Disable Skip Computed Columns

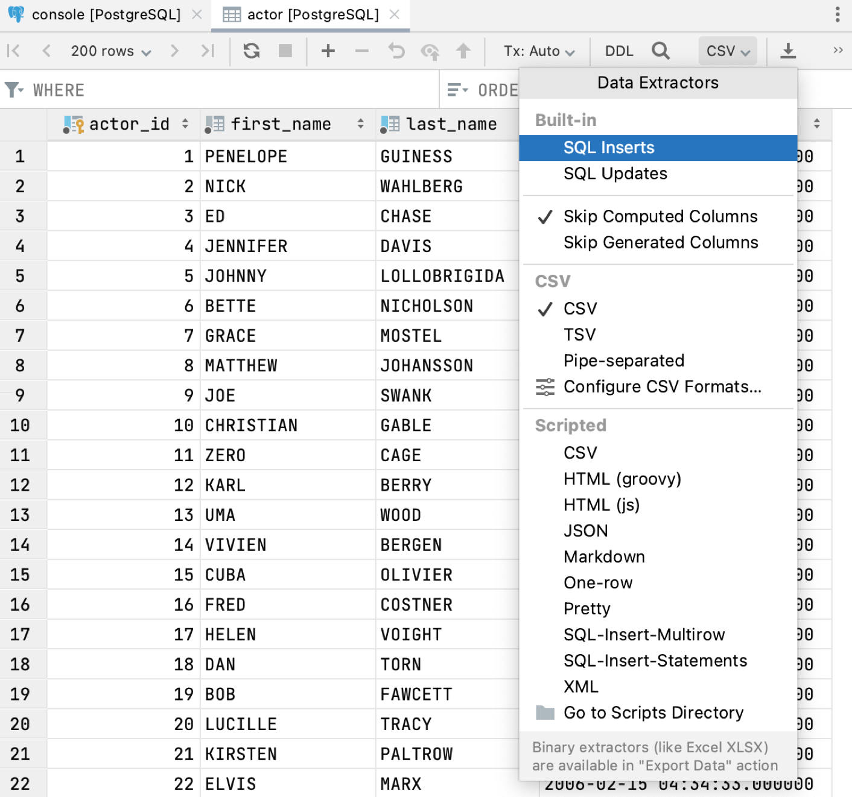pos(660,216)
